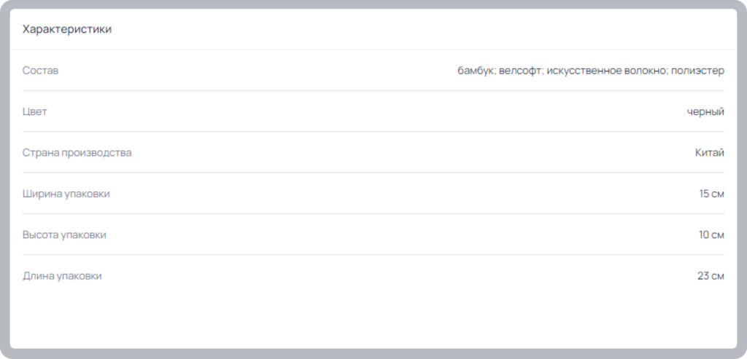
Task: Click the country value Китай
Action: pyautogui.click(x=709, y=153)
